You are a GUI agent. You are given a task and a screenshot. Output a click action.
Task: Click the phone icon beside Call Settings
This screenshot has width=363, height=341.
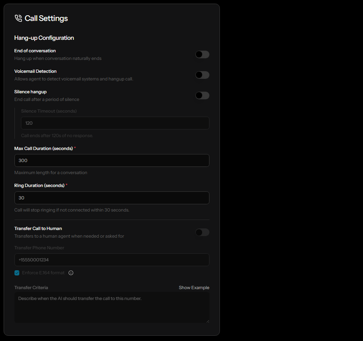[x=18, y=18]
